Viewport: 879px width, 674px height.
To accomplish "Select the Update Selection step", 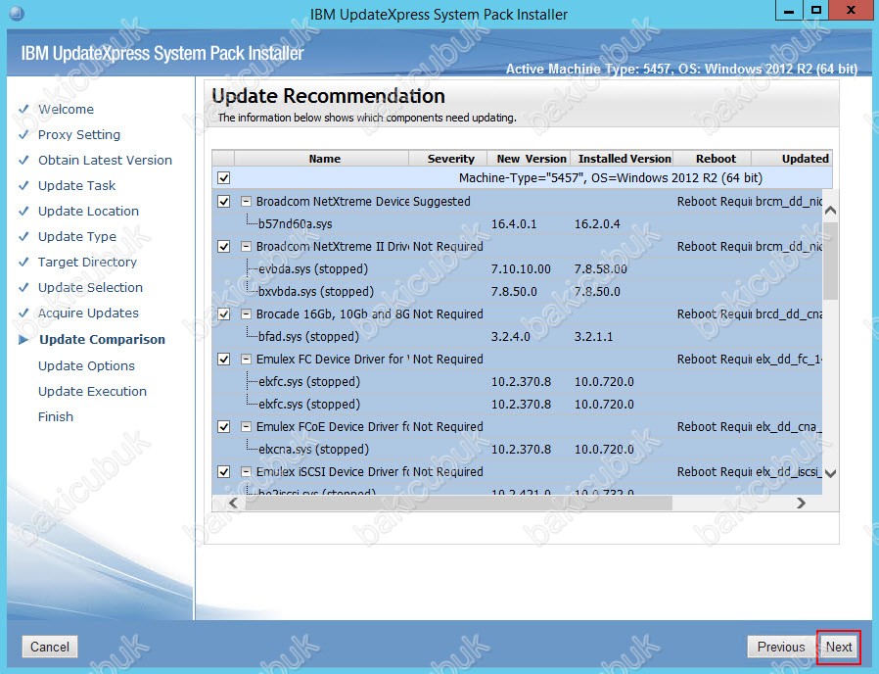I will tap(90, 287).
